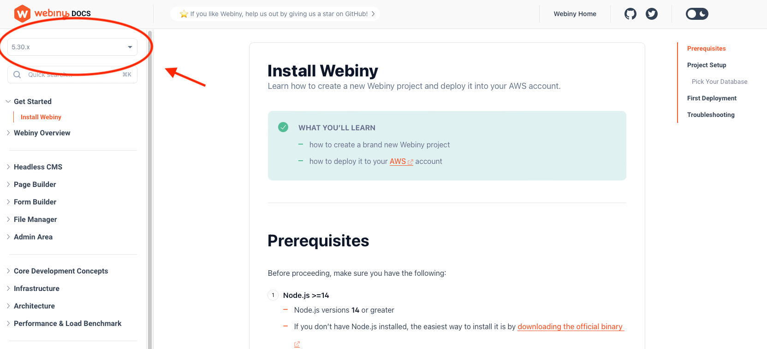Click the magnifier icon in the search field
This screenshot has width=767, height=349.
point(17,74)
